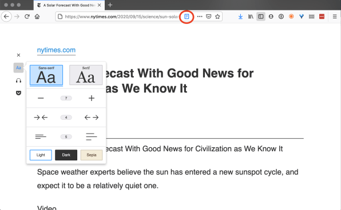The width and height of the screenshot is (341, 210).
Task: Click the article headline text
Action: coord(180,80)
